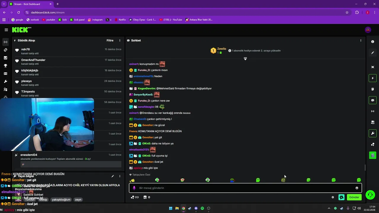
Task: Open the enesdemi04 subscription renewal event
Action: [68, 160]
